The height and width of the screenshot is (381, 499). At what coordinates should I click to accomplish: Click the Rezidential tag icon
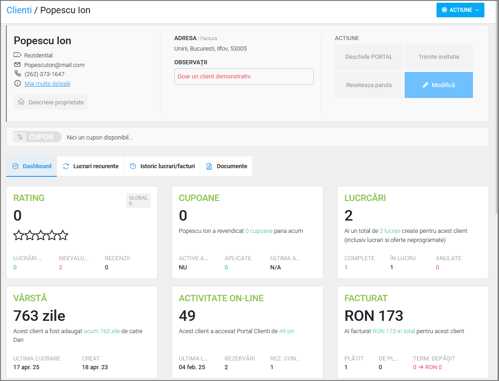(17, 55)
